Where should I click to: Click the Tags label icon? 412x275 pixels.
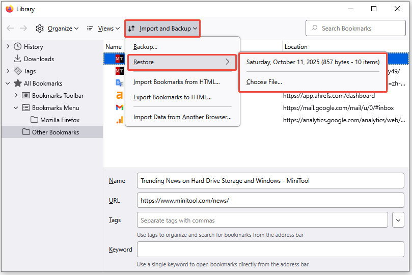pos(18,71)
